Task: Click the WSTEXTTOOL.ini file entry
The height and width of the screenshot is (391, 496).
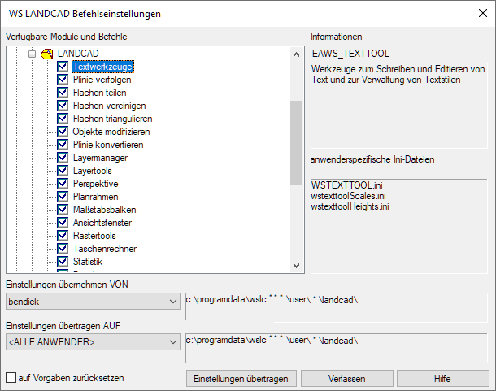Action: tap(346, 185)
